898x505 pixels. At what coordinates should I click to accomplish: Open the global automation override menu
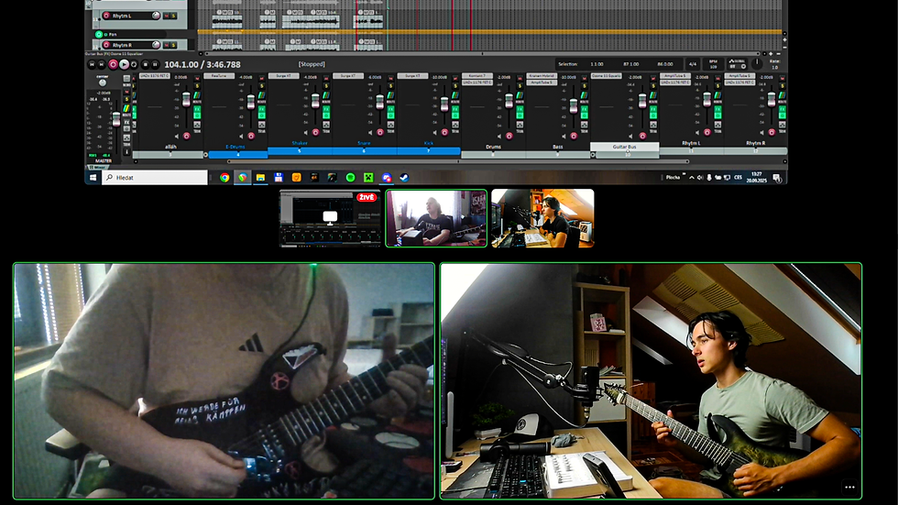point(738,64)
